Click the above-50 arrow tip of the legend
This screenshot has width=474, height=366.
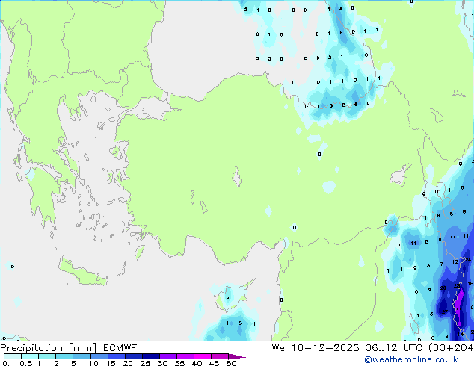(x=237, y=356)
